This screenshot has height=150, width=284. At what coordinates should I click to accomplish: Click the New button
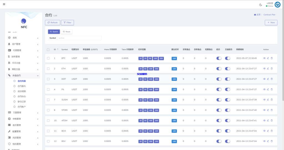271,22
